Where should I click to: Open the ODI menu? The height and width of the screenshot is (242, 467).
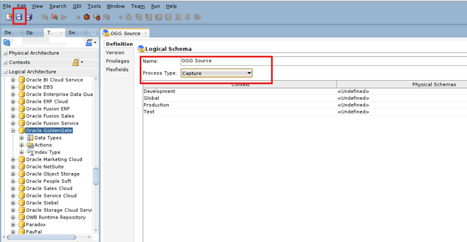[x=77, y=6]
